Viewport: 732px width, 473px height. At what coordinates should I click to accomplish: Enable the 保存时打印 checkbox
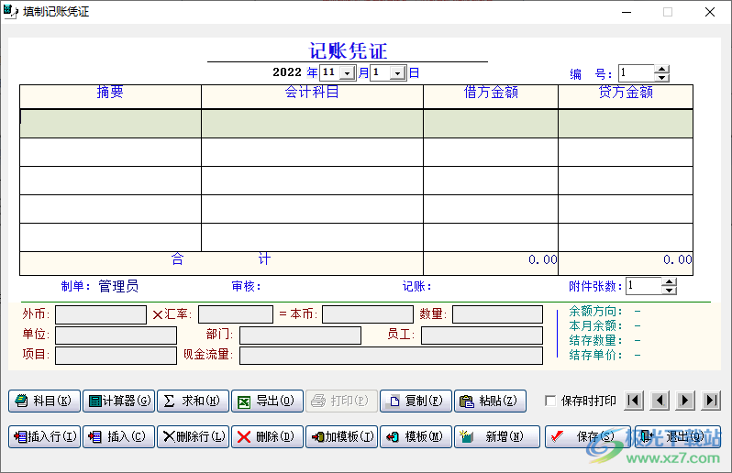pyautogui.click(x=550, y=401)
